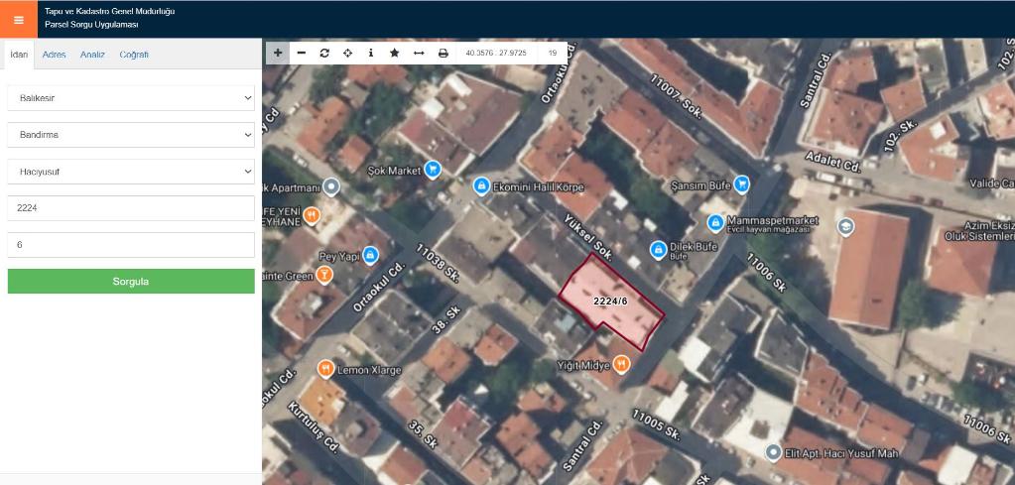Click the 11038 Sk. street label
Screen dimensions: 1015x485
click(437, 262)
